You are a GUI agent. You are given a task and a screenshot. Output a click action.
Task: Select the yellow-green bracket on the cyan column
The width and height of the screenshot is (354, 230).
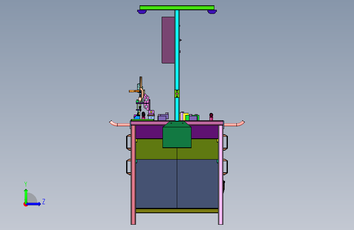(x=177, y=94)
